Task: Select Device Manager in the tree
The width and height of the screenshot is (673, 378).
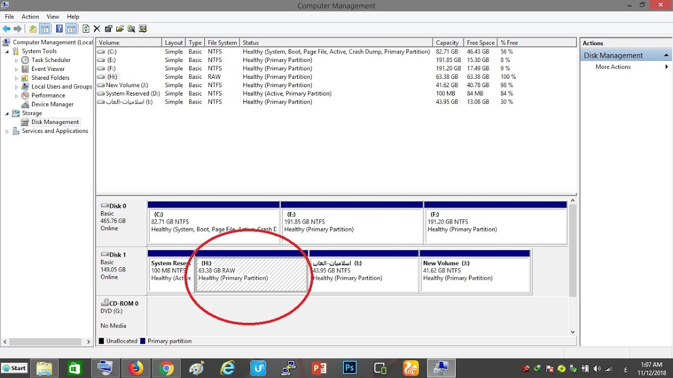Action: click(53, 104)
